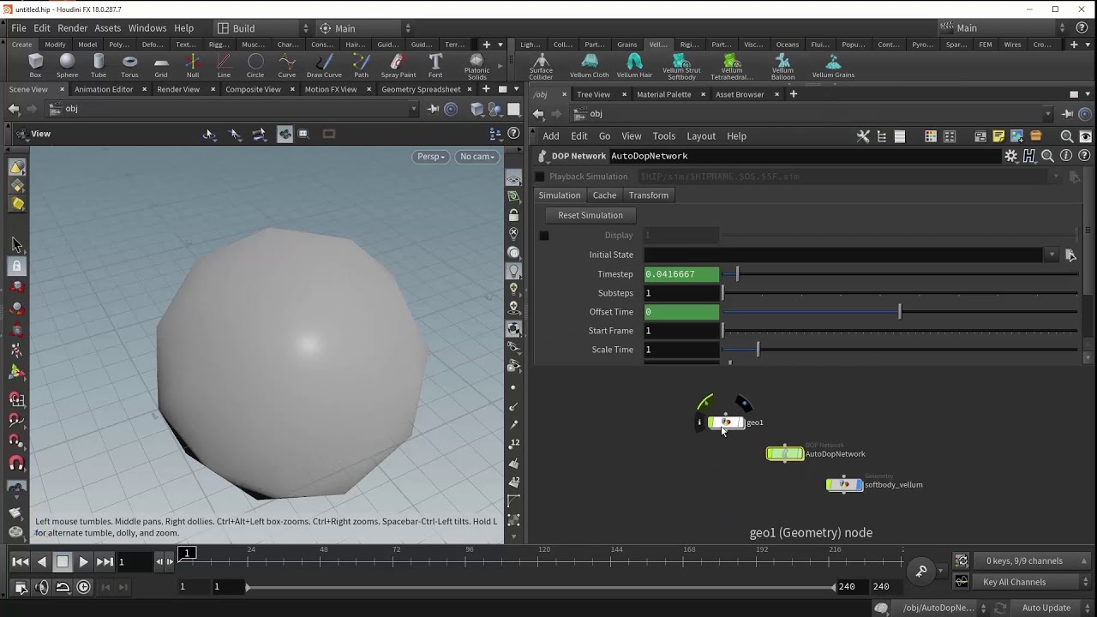The height and width of the screenshot is (617, 1097).
Task: Toggle the Display checkbox in Simulation tab
Action: (543, 236)
